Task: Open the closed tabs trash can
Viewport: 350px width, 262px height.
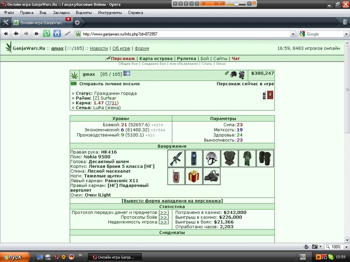Action: coord(345,22)
